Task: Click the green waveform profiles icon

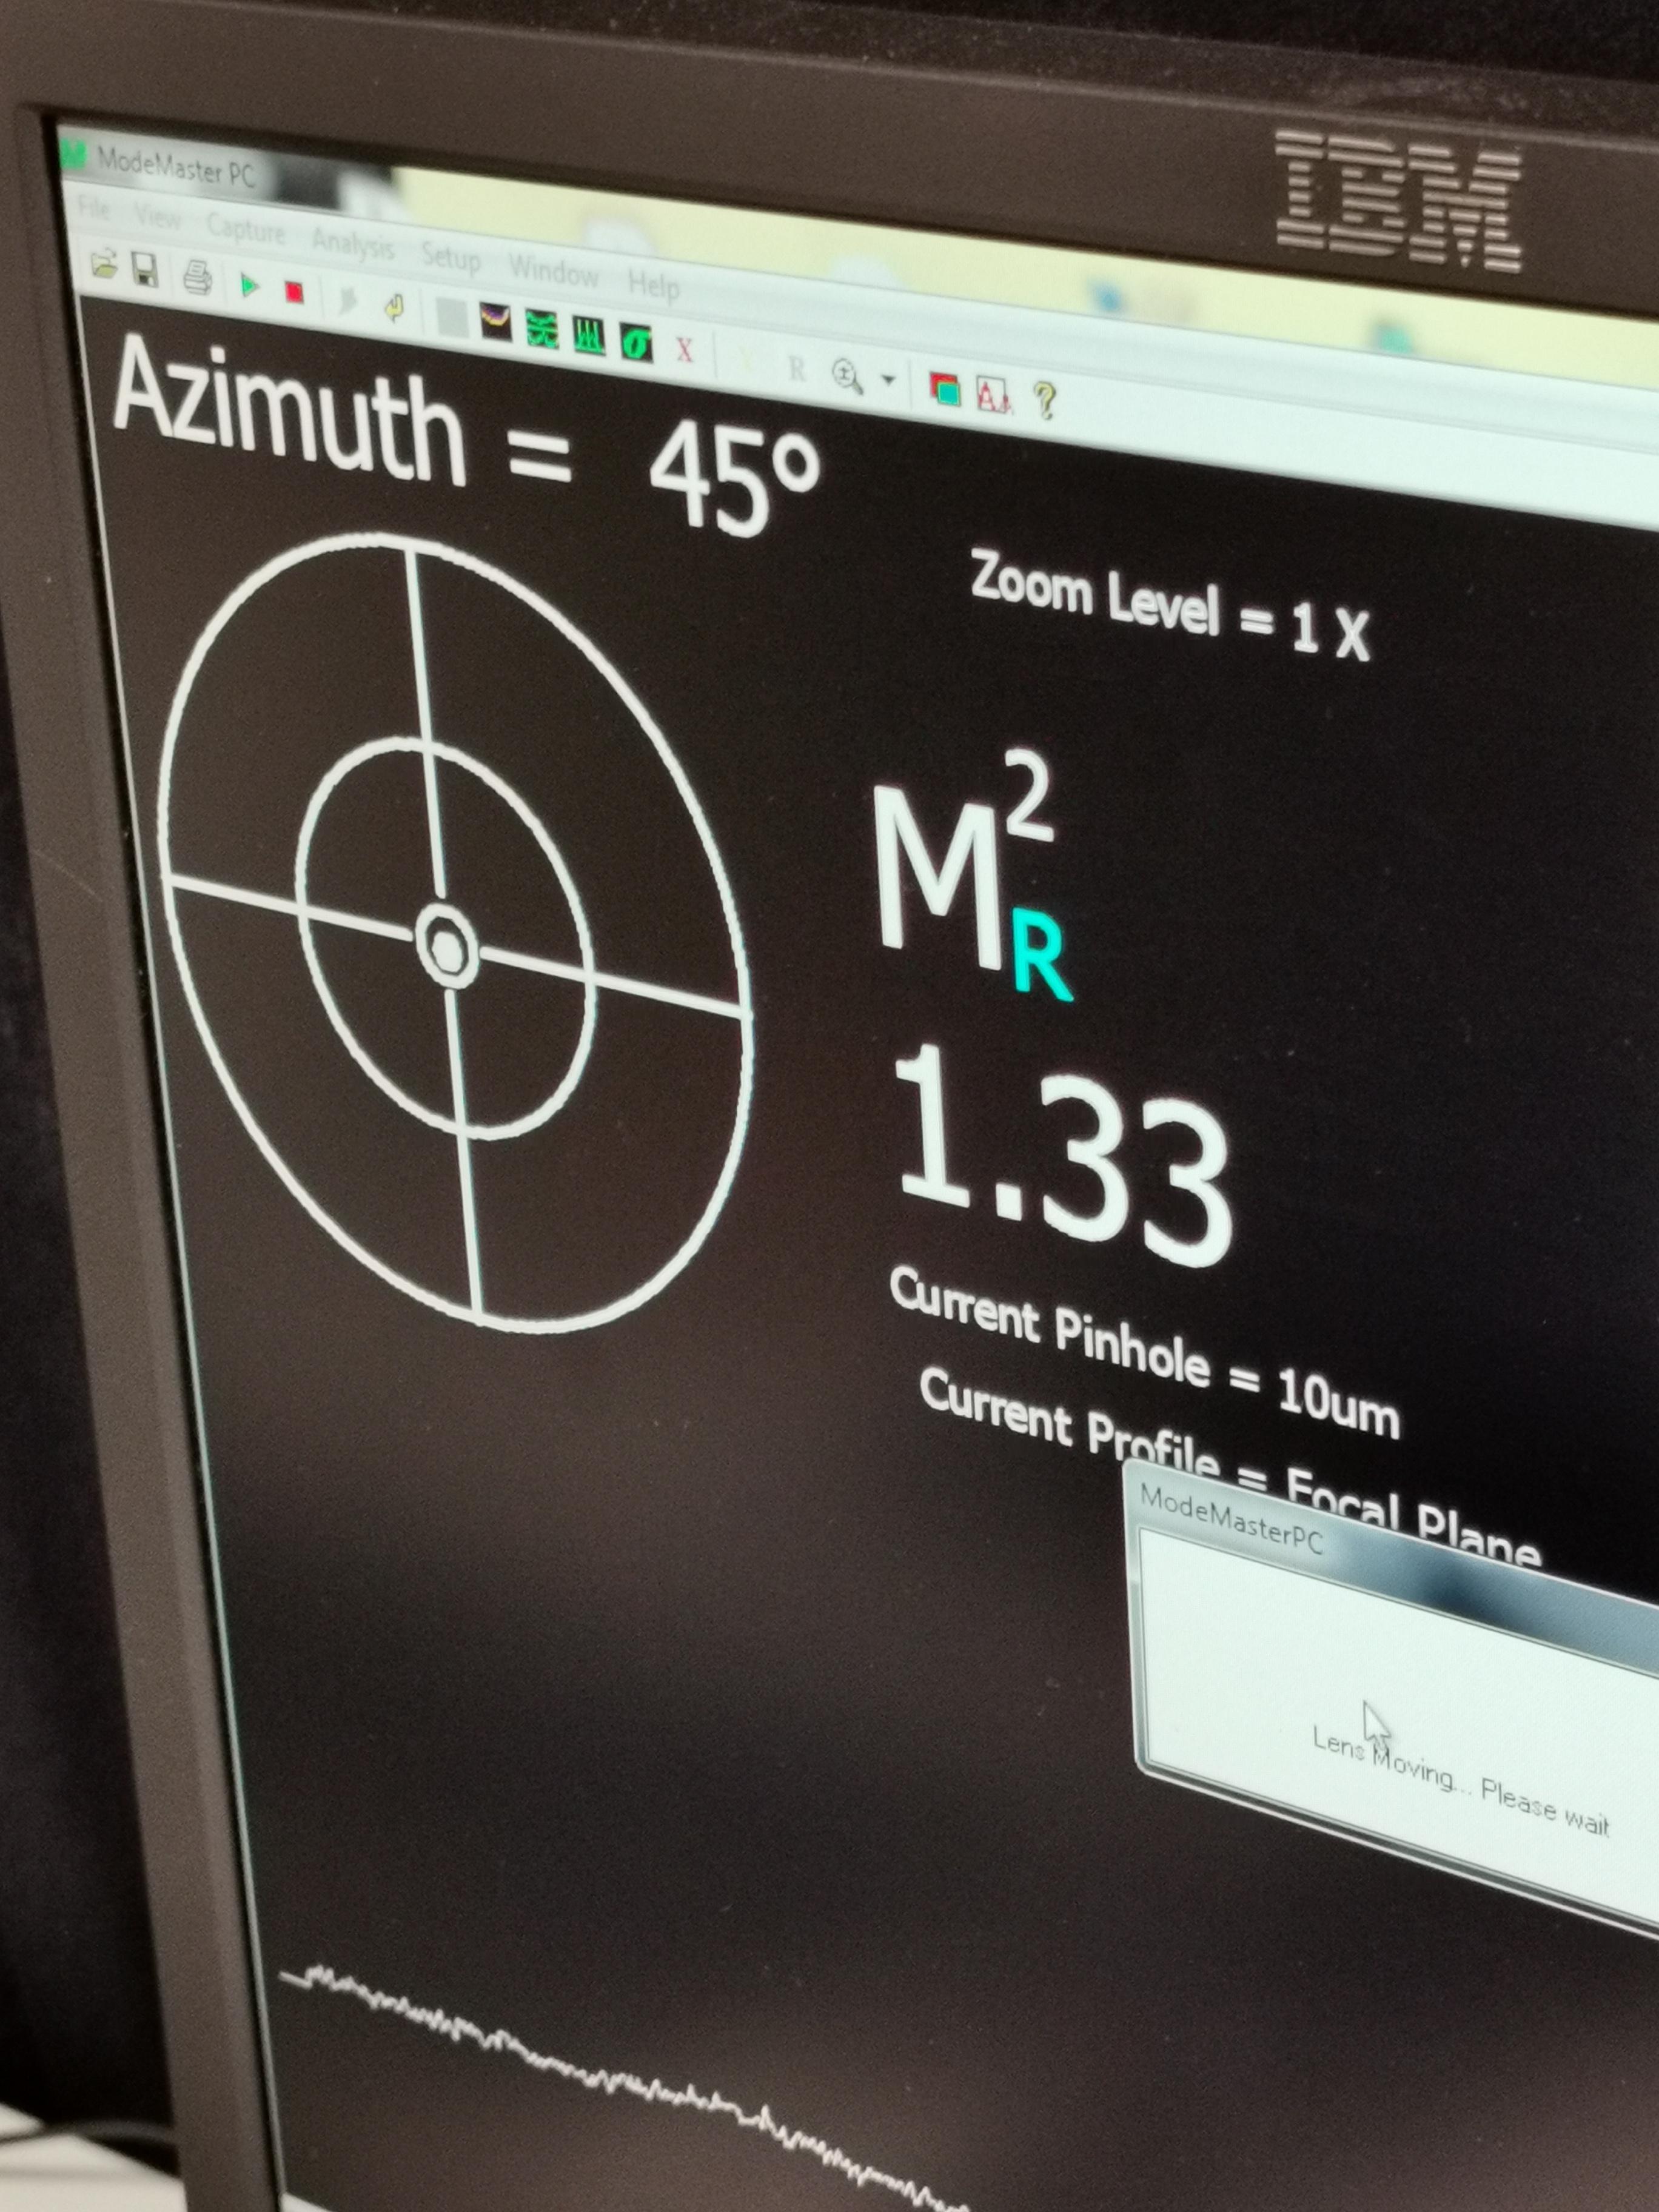Action: pos(542,331)
